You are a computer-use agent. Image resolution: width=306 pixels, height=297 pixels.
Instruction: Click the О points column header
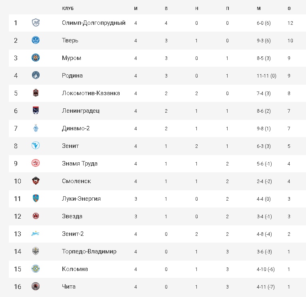pyautogui.click(x=289, y=8)
